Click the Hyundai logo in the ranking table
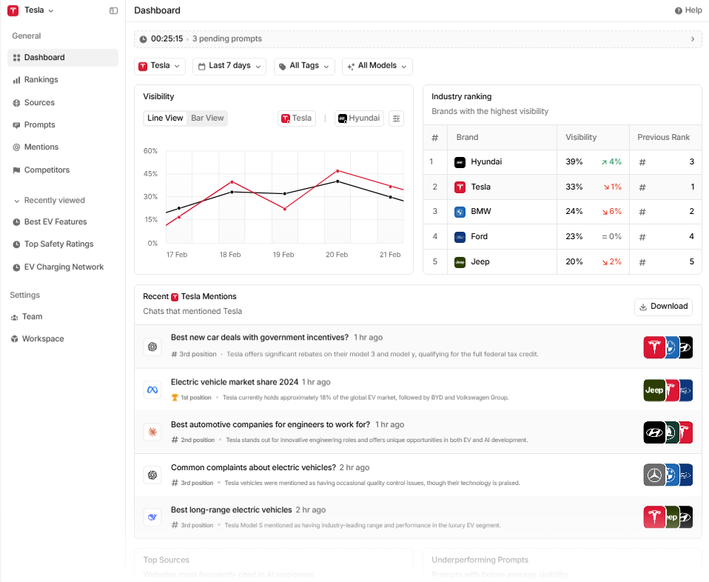The height and width of the screenshot is (582, 709). tap(460, 162)
